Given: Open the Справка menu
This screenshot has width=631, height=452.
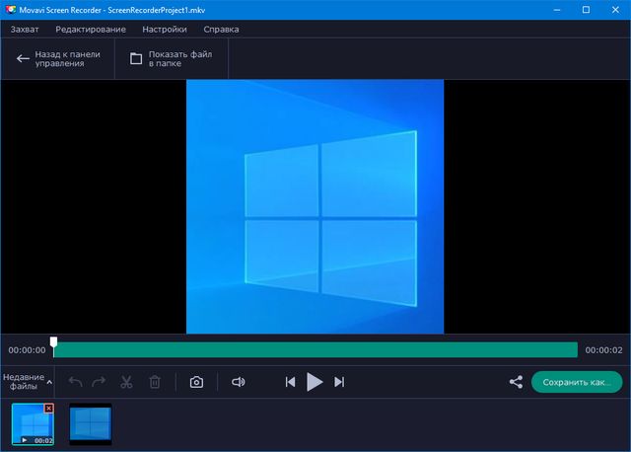Looking at the screenshot, I should 221,30.
